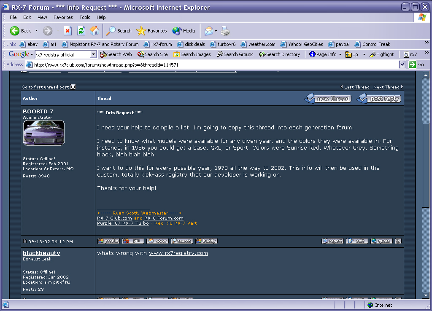Click the 'new thread' button icon

point(328,99)
